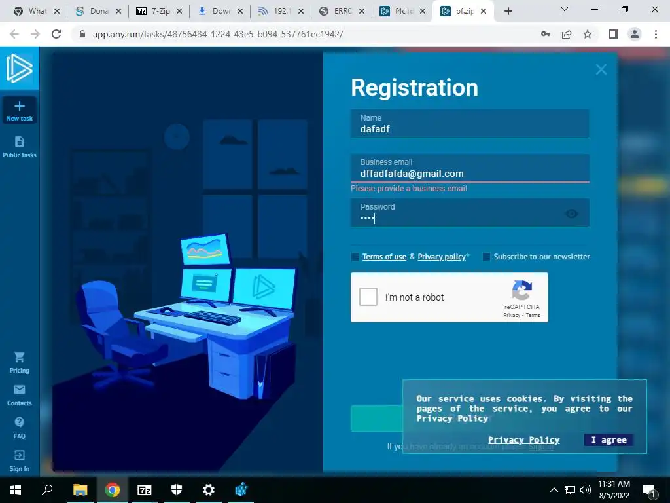Go back to the previous page

point(14,34)
